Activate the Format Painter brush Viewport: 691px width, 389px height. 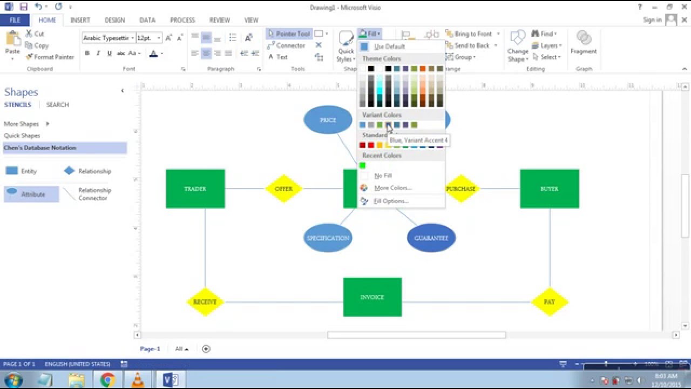[50, 57]
